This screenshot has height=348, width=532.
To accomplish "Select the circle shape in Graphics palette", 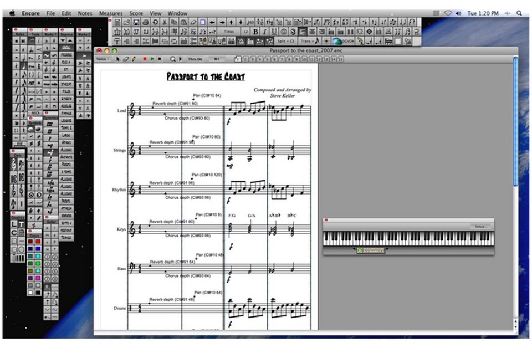I will [x=21, y=249].
